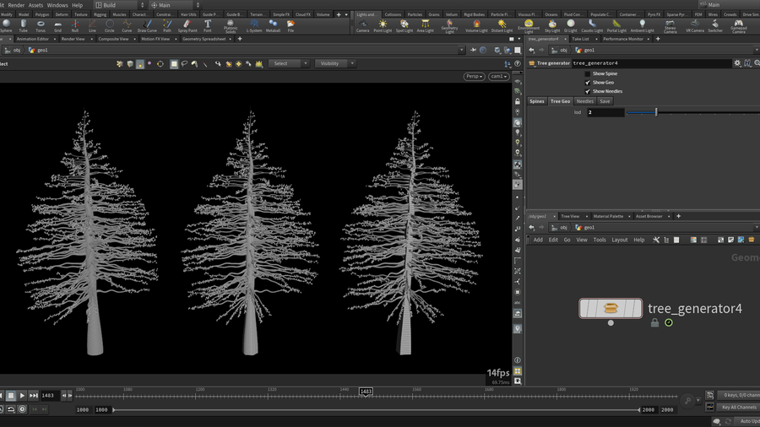760x427 pixels.
Task: Add a Point Light from shelf
Action: point(383,25)
